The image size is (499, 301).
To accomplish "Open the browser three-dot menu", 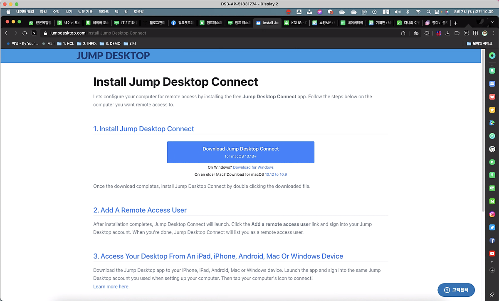I will pyautogui.click(x=493, y=33).
